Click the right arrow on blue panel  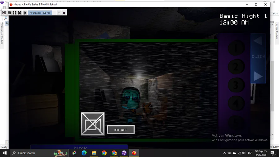point(258,76)
